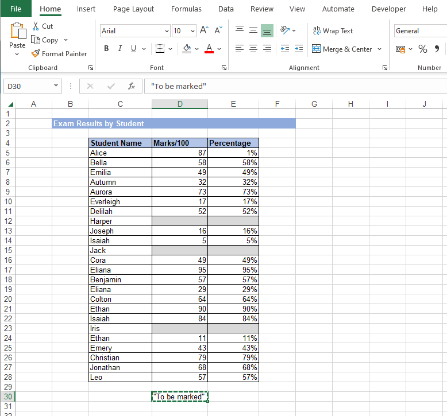Toggle Wrap Text for the cell
447x416 pixels.
[333, 31]
